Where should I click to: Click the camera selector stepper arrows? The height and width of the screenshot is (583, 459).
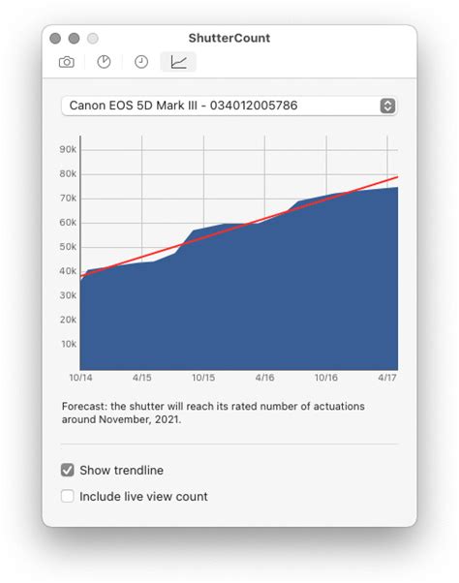click(x=387, y=106)
